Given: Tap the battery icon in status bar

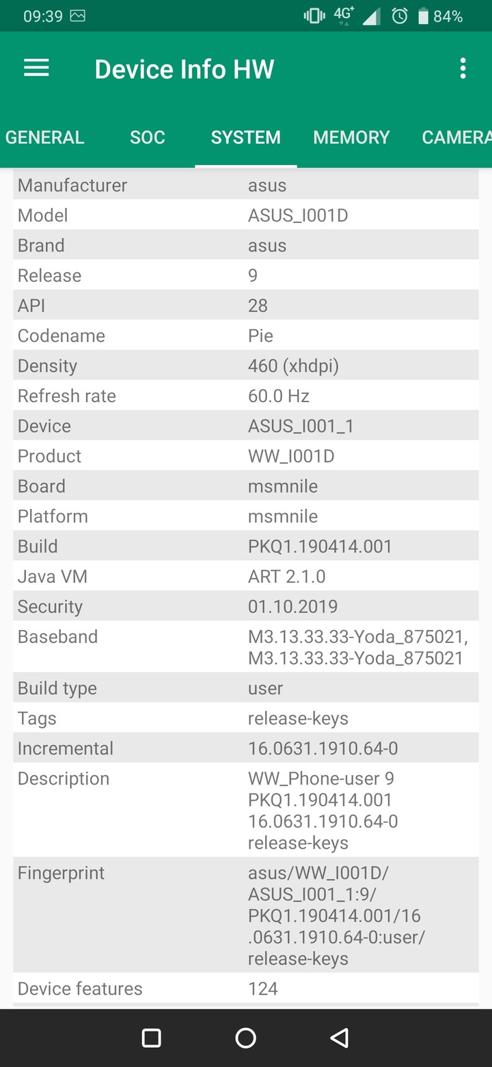Looking at the screenshot, I should pos(423,16).
